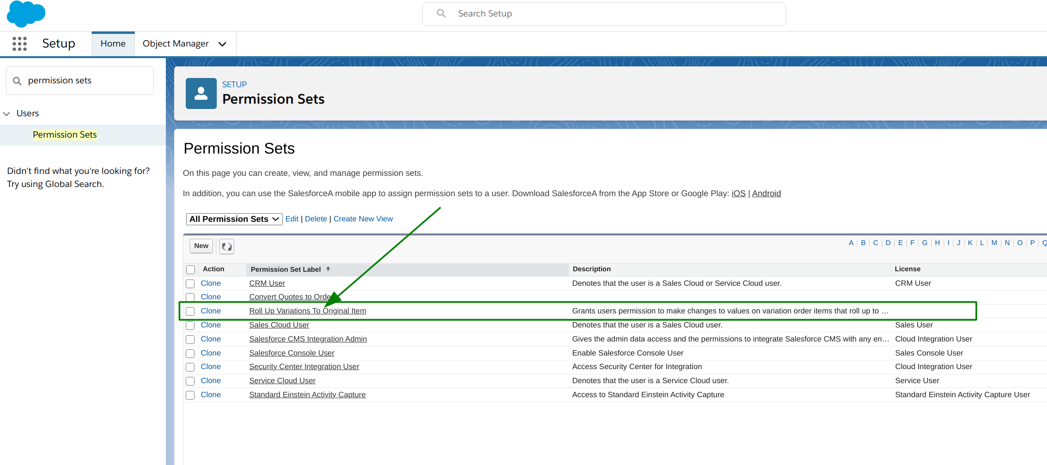1047x465 pixels.
Task: Clone the Roll Up Variations permission set
Action: (210, 311)
